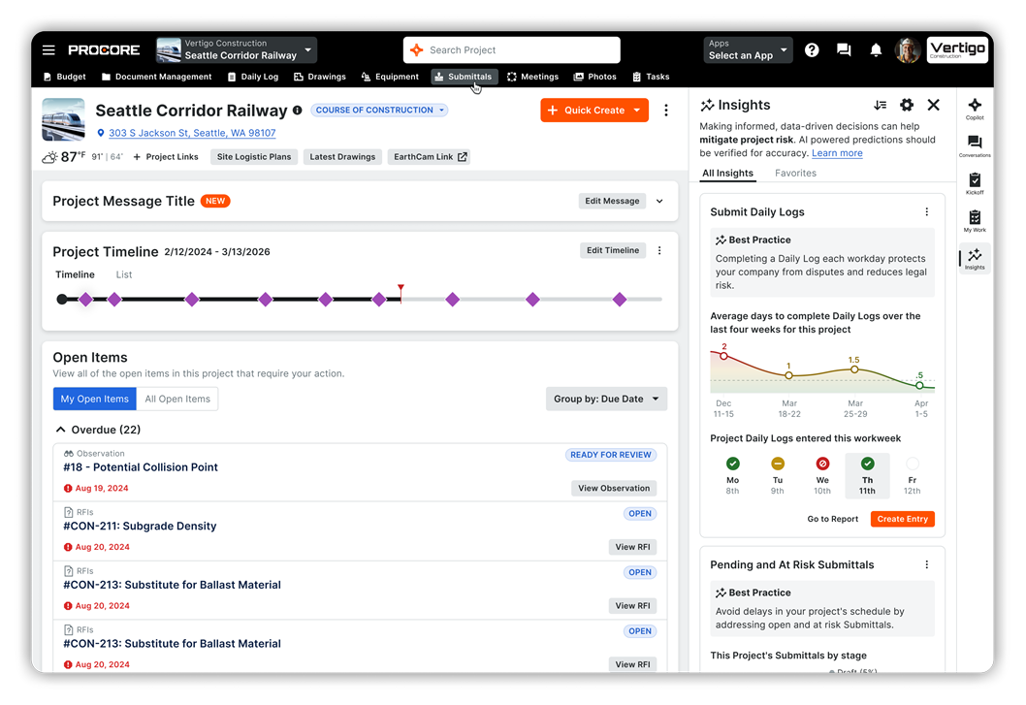Open Copilot from the right sidebar

975,109
